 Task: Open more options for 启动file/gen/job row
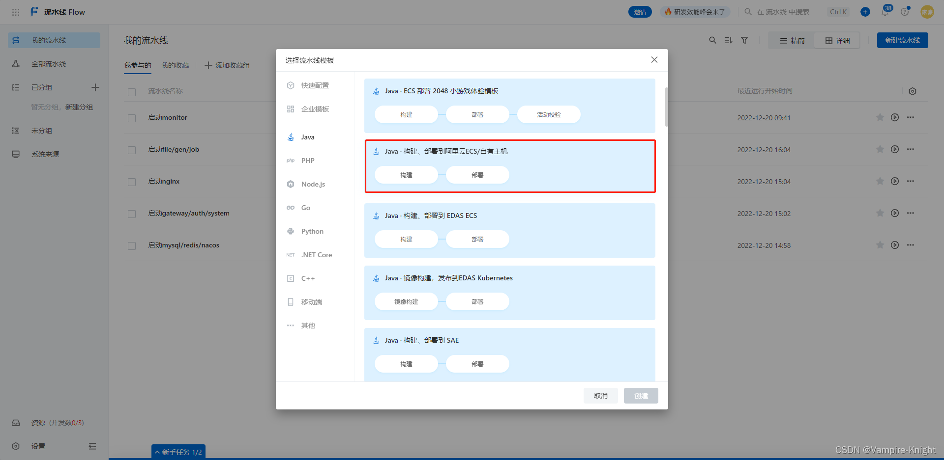coord(911,149)
